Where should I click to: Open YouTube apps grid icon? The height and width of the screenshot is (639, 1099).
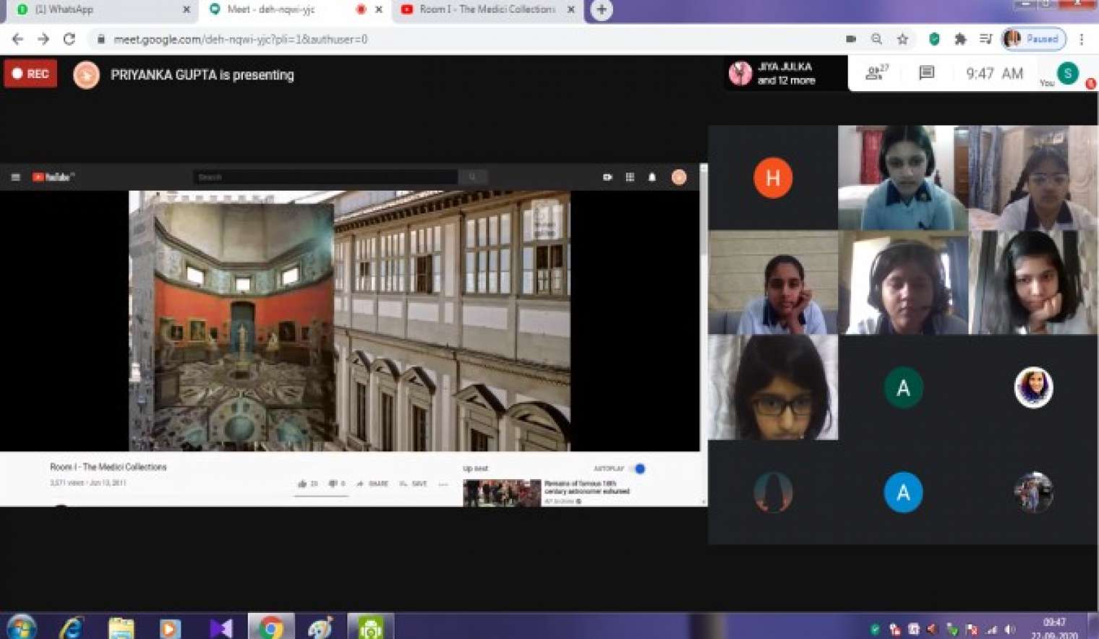click(x=630, y=177)
